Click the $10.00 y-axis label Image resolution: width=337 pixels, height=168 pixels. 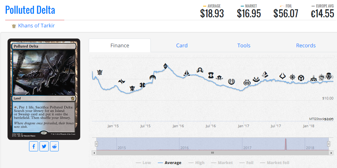coord(328,99)
